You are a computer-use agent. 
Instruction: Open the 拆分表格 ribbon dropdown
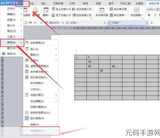[x=118, y=15]
